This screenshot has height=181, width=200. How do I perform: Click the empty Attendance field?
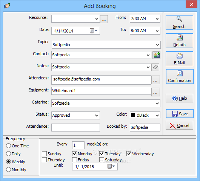[x=75, y=127]
